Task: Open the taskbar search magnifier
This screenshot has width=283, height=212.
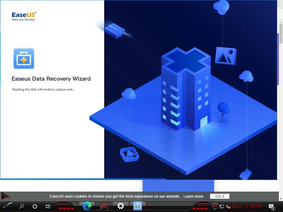Action: coord(22,206)
